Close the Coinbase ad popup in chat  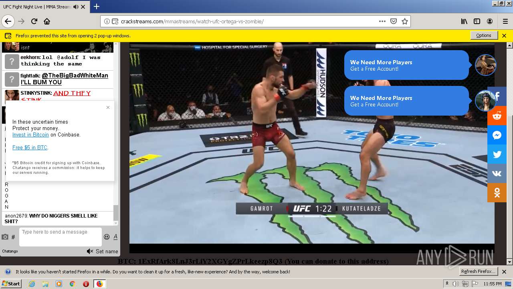108,107
